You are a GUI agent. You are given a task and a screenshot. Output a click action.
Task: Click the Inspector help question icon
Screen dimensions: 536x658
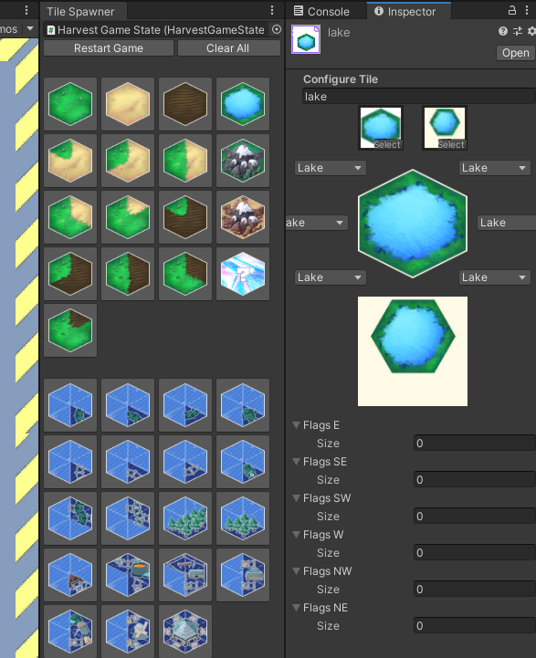pyautogui.click(x=503, y=31)
